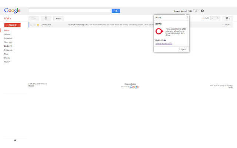Viewport: 237px width, 148px height.
Task: Open the settings gear dropdown
Action: tap(228, 18)
